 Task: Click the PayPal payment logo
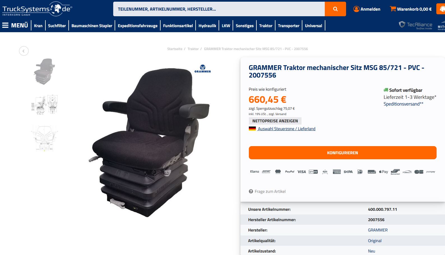(289, 172)
